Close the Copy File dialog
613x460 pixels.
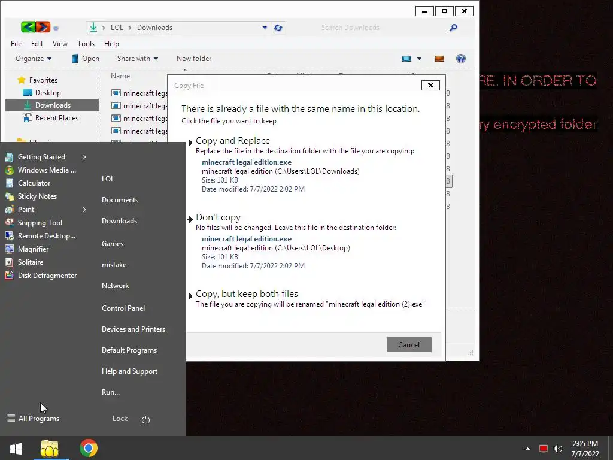430,85
